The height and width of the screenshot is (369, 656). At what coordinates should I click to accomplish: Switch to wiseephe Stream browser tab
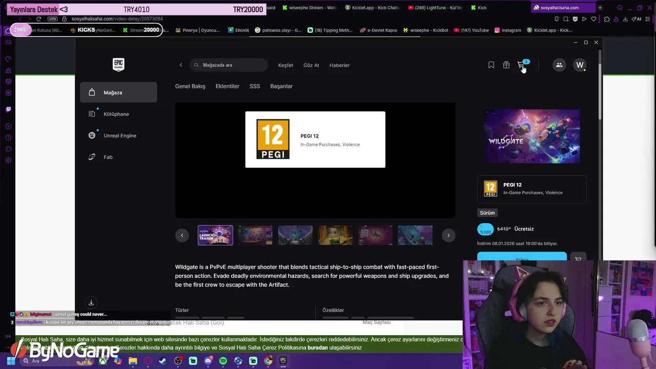[309, 8]
